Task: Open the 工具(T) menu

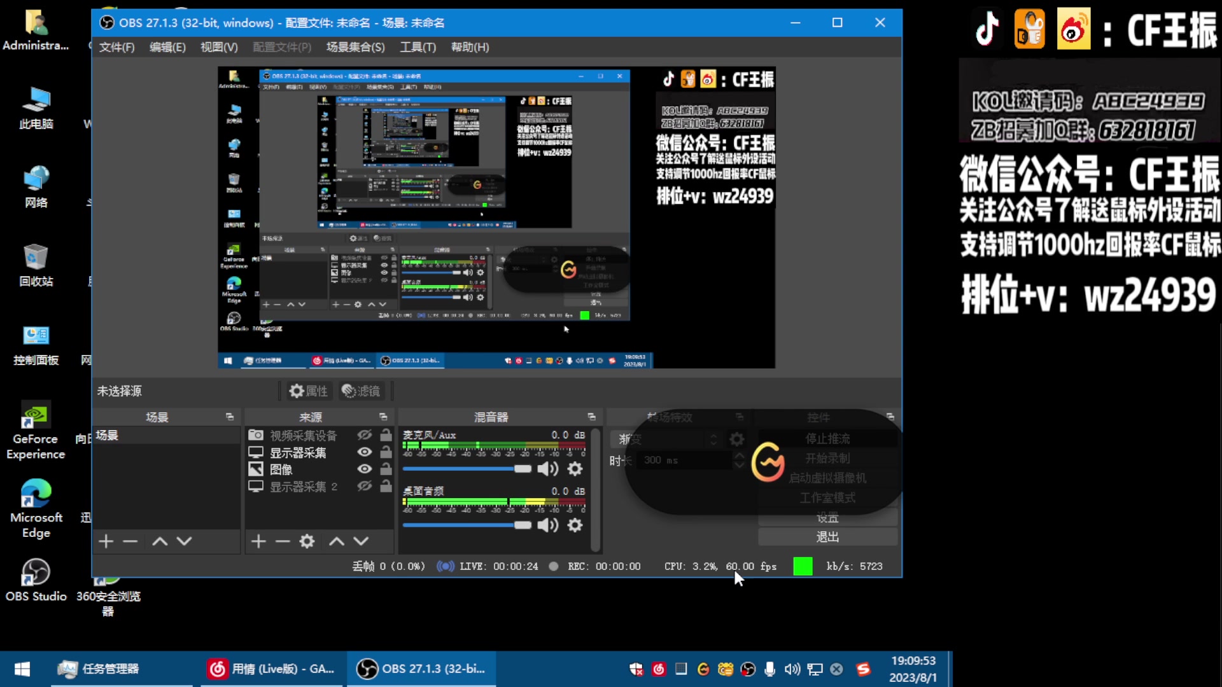Action: pyautogui.click(x=418, y=47)
